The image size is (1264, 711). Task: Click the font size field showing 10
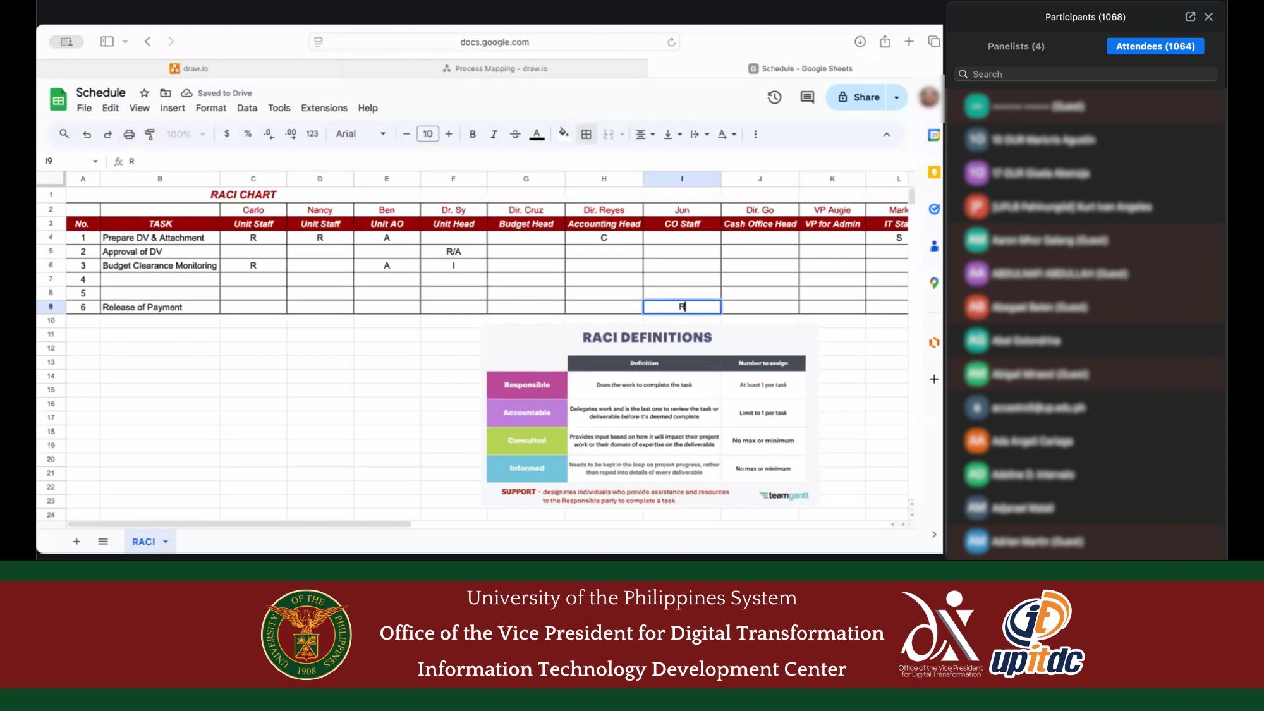[428, 134]
